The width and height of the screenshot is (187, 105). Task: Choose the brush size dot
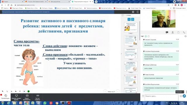[24, 91]
